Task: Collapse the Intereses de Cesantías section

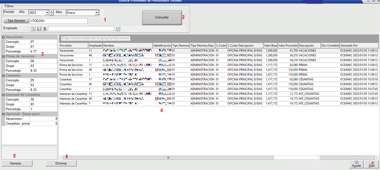Action: click(3, 95)
